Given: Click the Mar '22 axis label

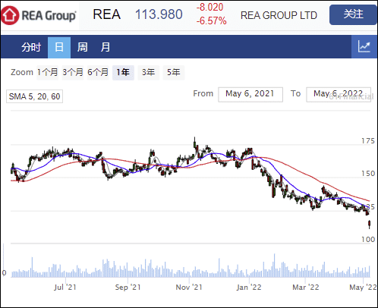Looking at the screenshot, I should 306,288.
